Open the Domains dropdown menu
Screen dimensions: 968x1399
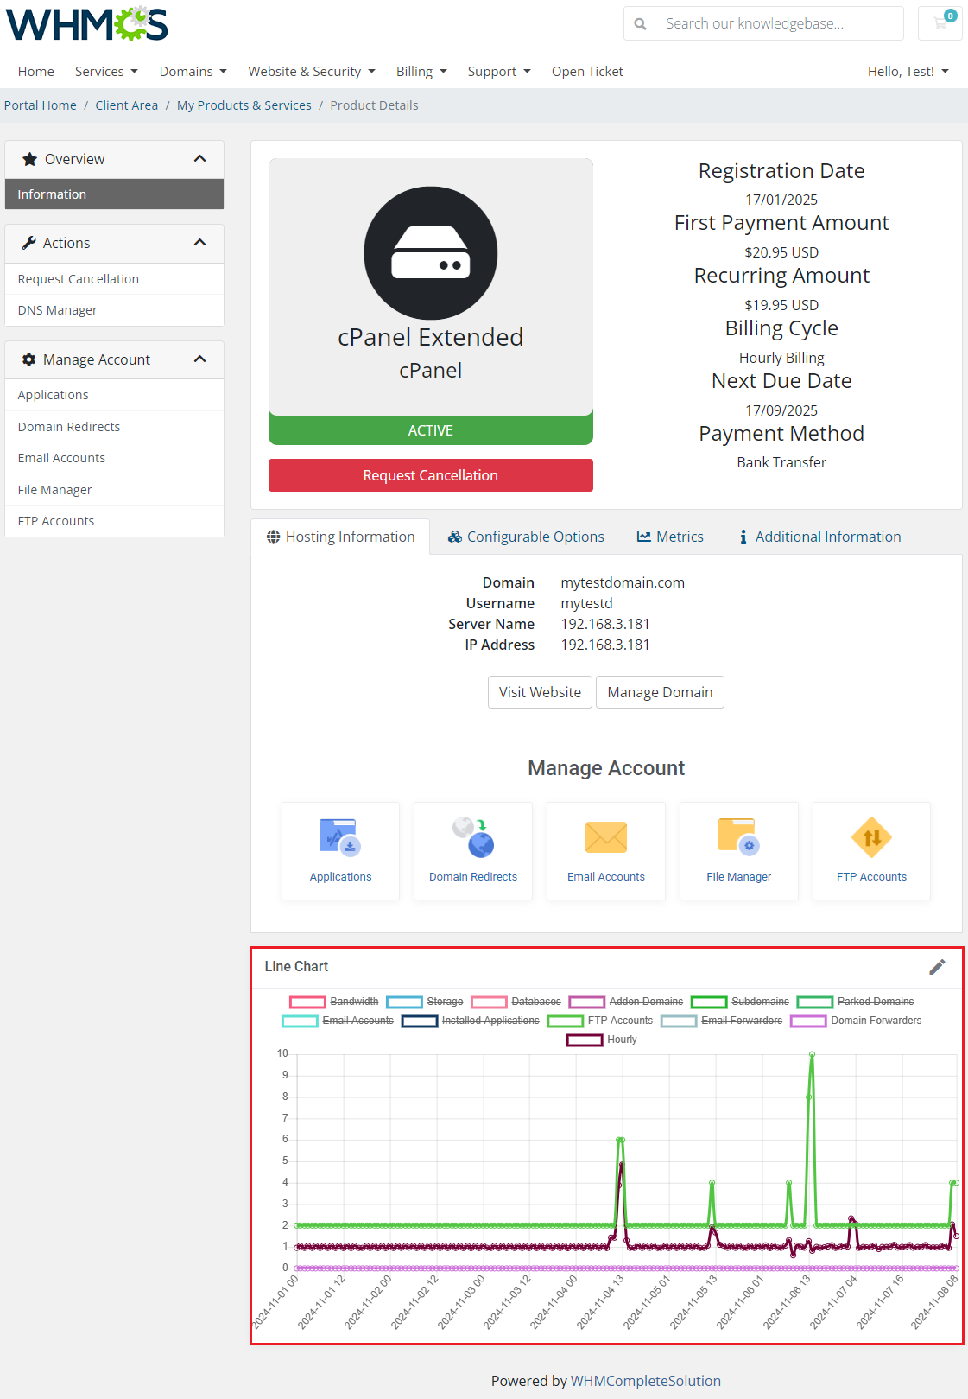point(193,72)
